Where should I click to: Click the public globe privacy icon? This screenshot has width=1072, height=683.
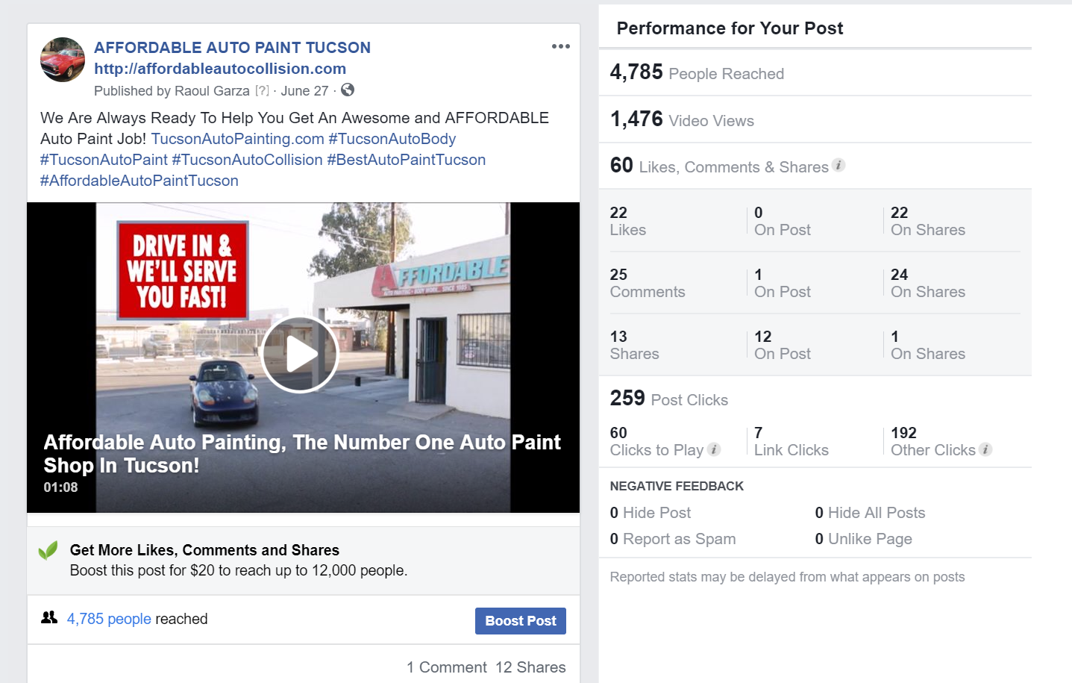pyautogui.click(x=348, y=90)
